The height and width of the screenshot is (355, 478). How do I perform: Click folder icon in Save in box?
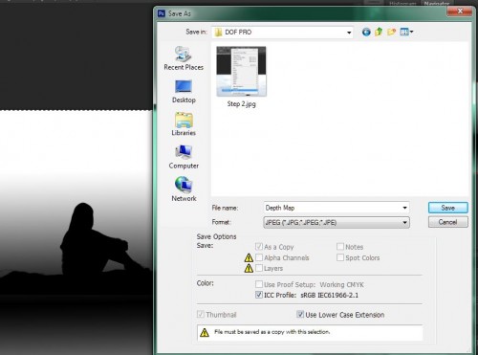(x=218, y=33)
